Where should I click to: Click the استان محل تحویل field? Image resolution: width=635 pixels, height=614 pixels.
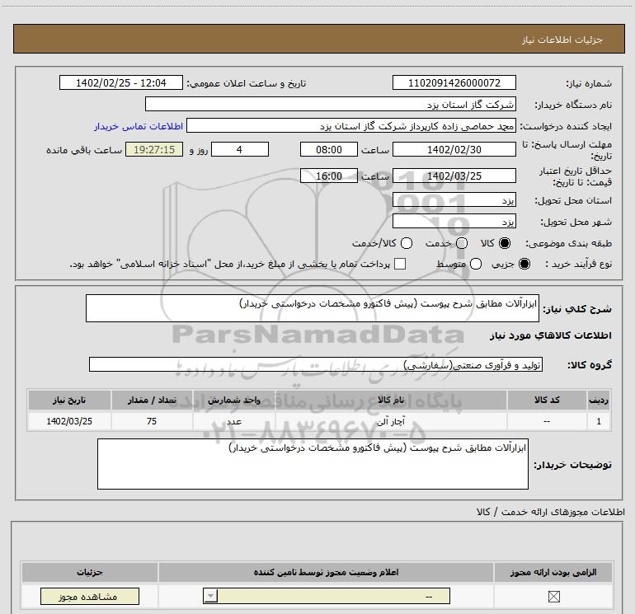coord(454,199)
